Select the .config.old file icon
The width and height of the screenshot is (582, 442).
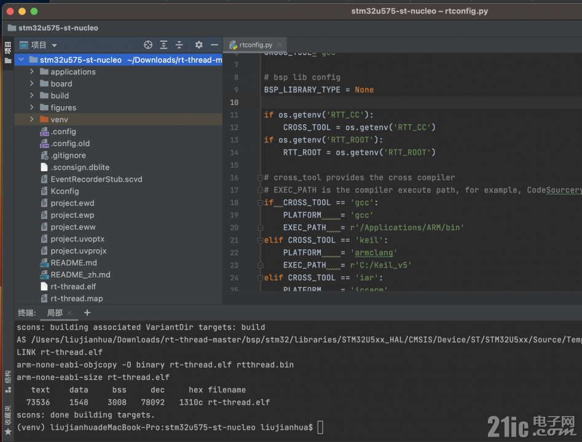point(44,143)
